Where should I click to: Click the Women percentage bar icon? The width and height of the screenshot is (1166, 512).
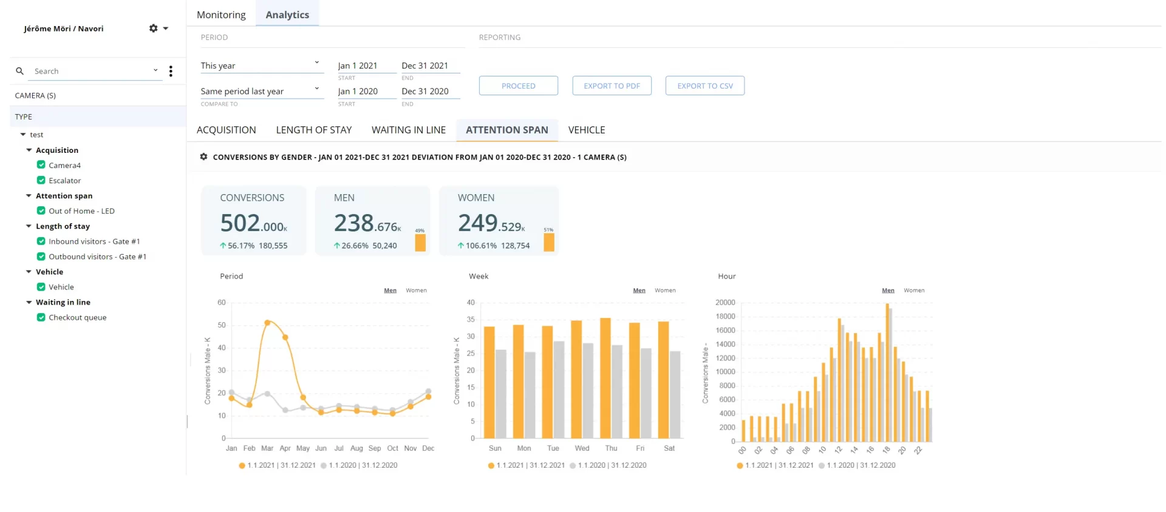(x=549, y=242)
